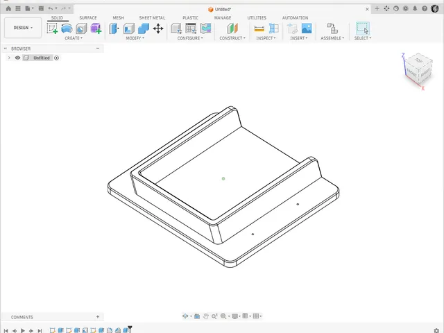Image resolution: width=444 pixels, height=333 pixels.
Task: Select the Measure tool
Action: [x=259, y=28]
